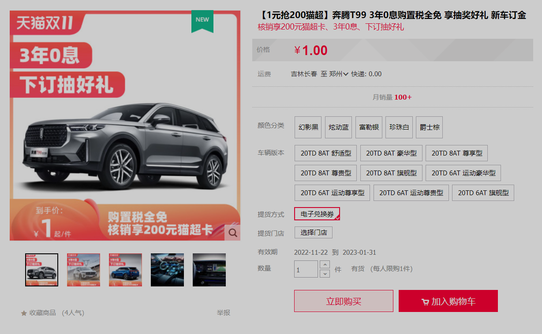Select color 炫动蓝
Screen dimensions: 542x334
tap(339, 127)
